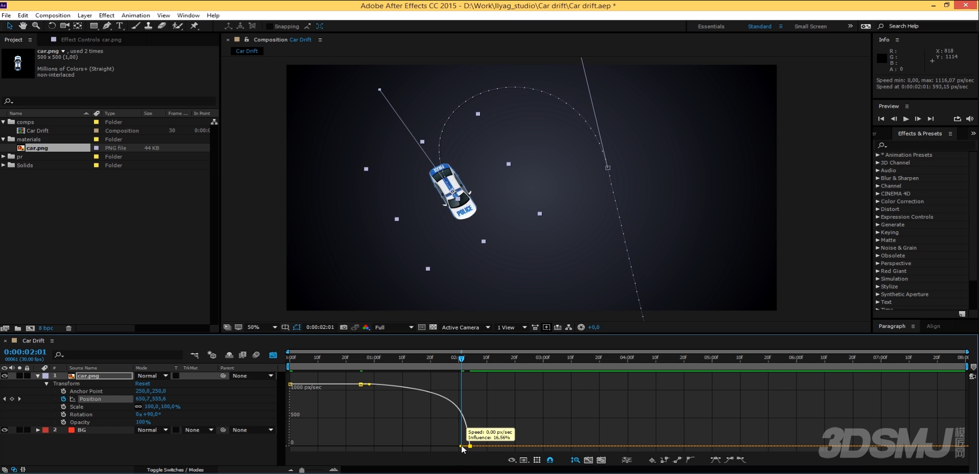Viewport: 979px width, 474px height.
Task: Click separate dimensions icon in graph editor
Action: [x=627, y=460]
